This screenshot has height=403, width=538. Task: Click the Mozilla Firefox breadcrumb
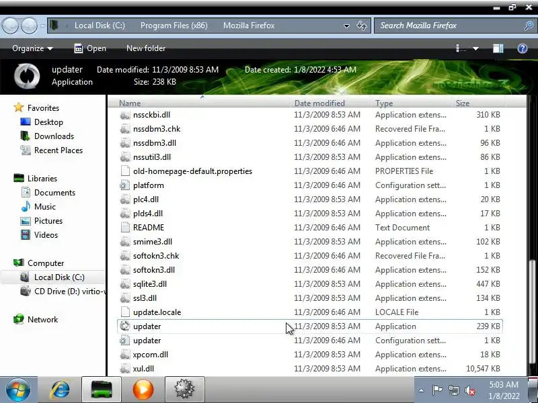coord(249,26)
